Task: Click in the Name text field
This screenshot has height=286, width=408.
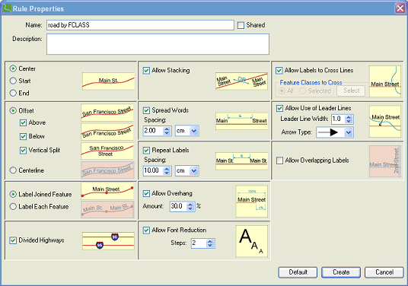Action: click(140, 25)
